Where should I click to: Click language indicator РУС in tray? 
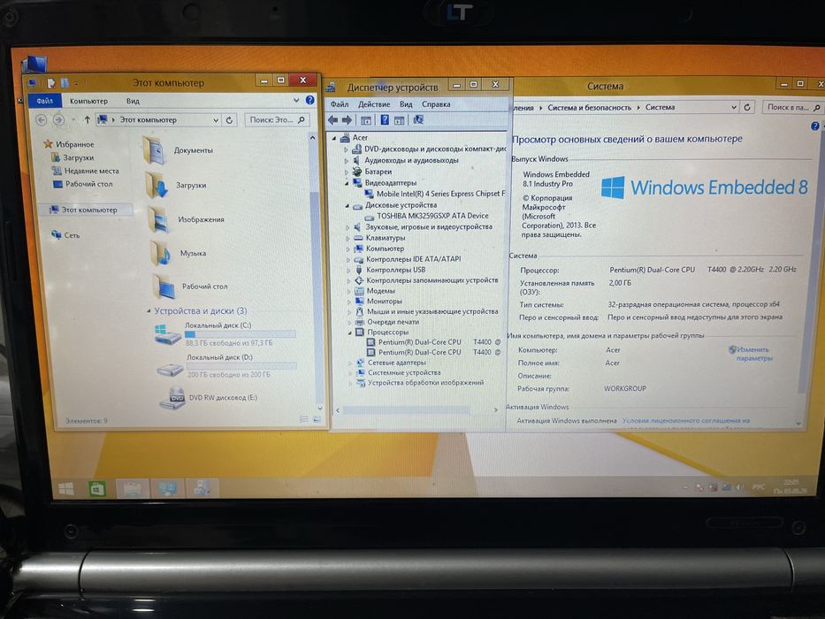[758, 487]
